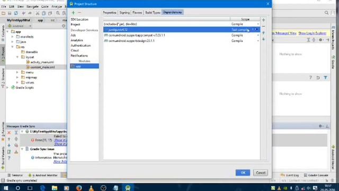Viewport: 339px width, 191px height.
Task: Expand the menu folder in project tree
Action: point(17,72)
